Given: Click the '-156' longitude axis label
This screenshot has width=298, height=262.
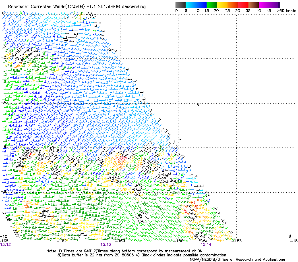Looking at the screenshot, I should tap(178, 241).
